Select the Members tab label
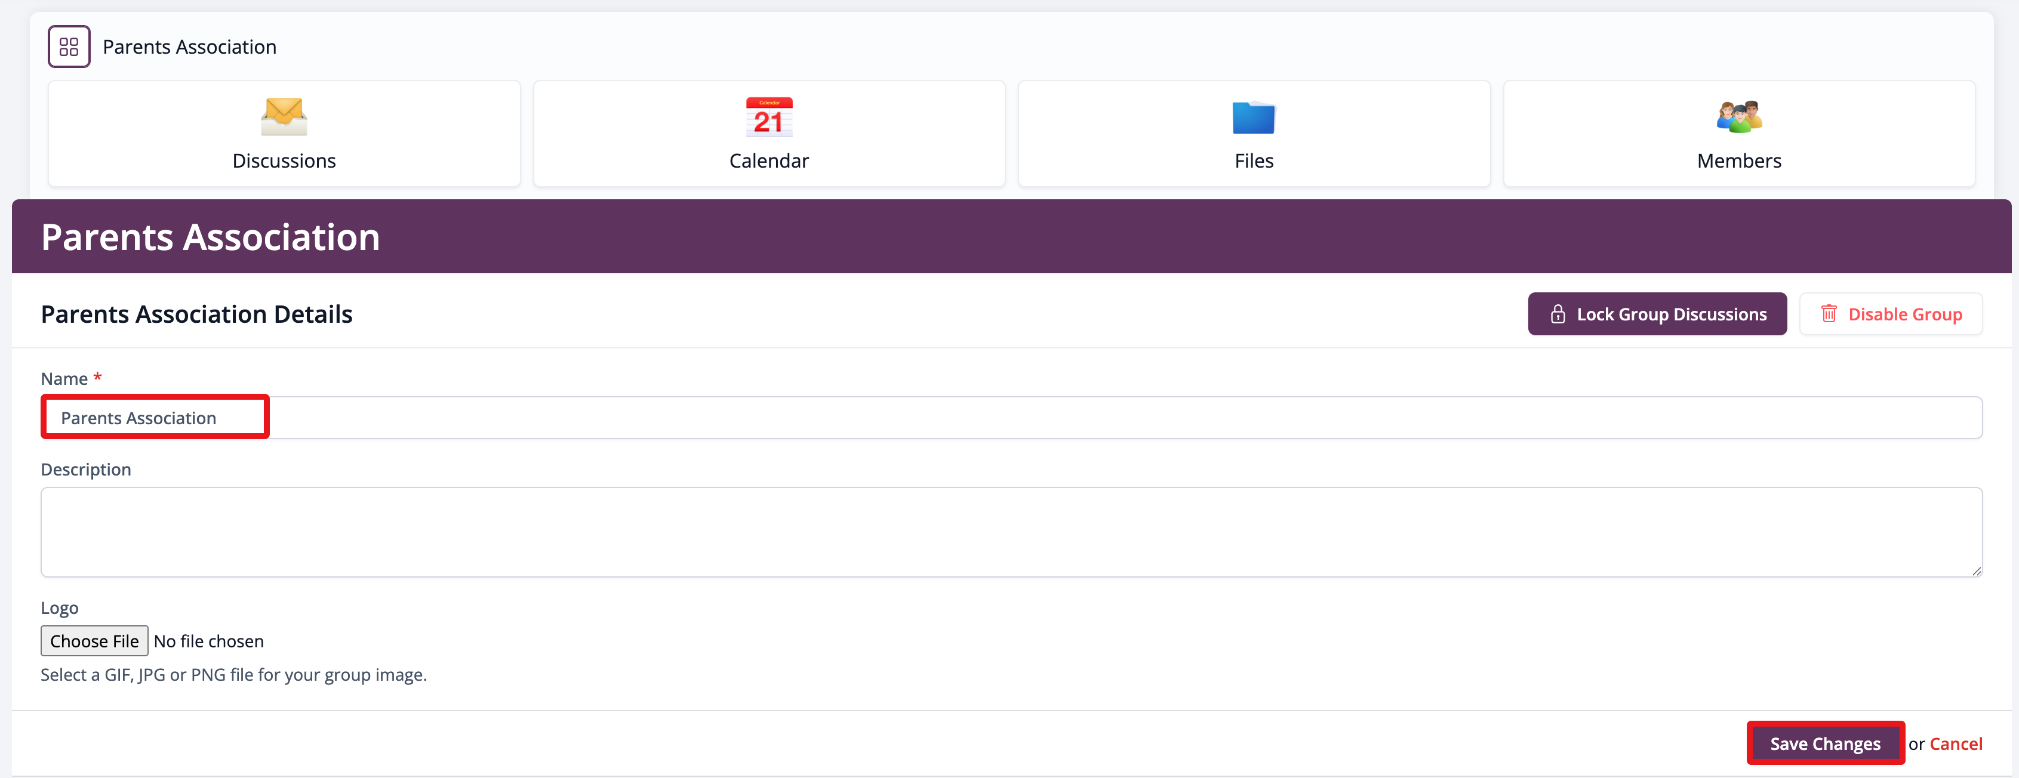Image resolution: width=2019 pixels, height=778 pixels. point(1738,160)
